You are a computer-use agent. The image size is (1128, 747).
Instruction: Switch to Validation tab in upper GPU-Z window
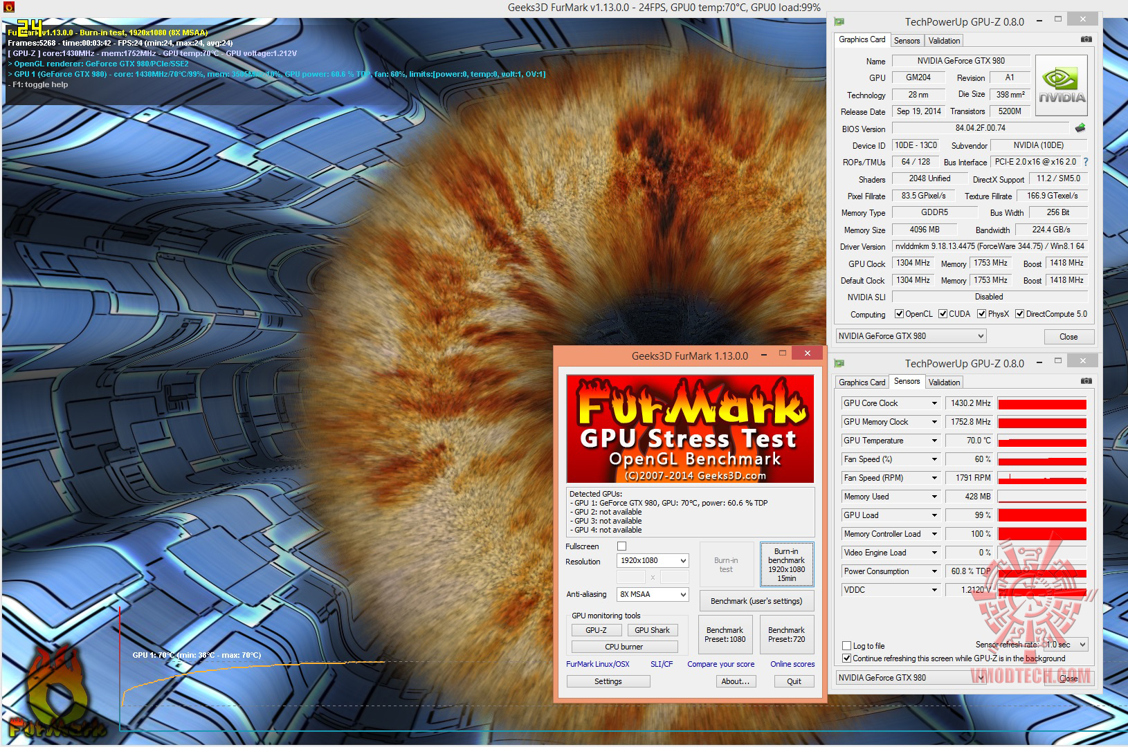944,41
